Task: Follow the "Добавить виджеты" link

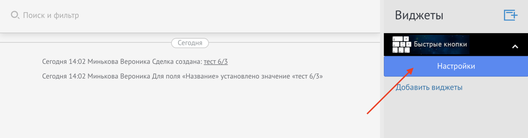Action: click(x=429, y=88)
